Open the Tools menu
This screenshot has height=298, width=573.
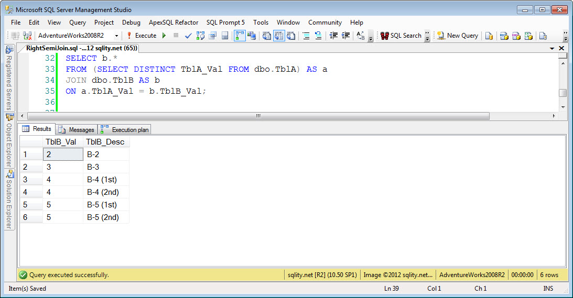(x=261, y=23)
